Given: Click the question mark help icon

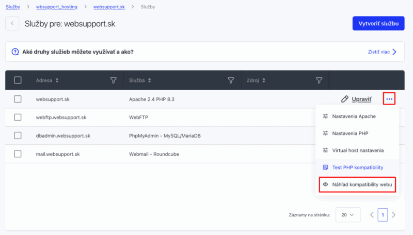Looking at the screenshot, I should 15,52.
